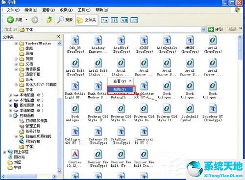
Task: Expand the 视频 folder node
Action: 16,59
